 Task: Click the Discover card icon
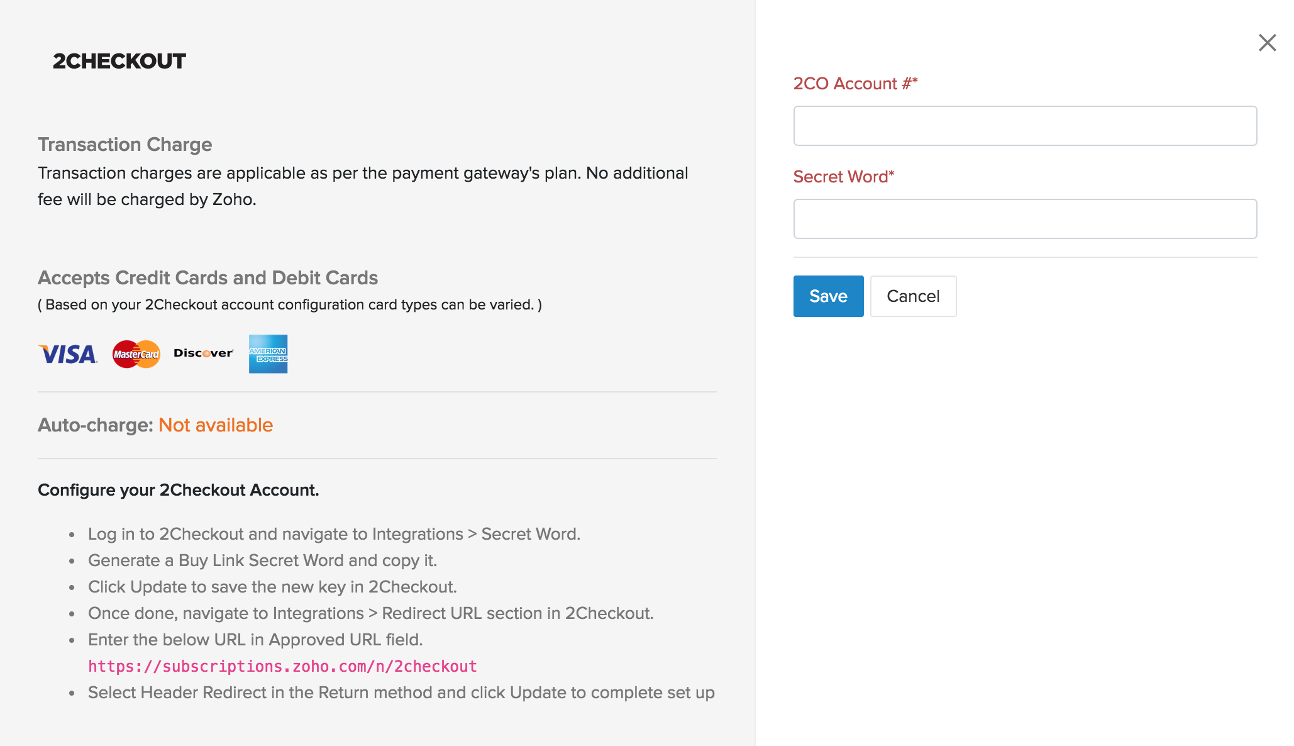(202, 354)
